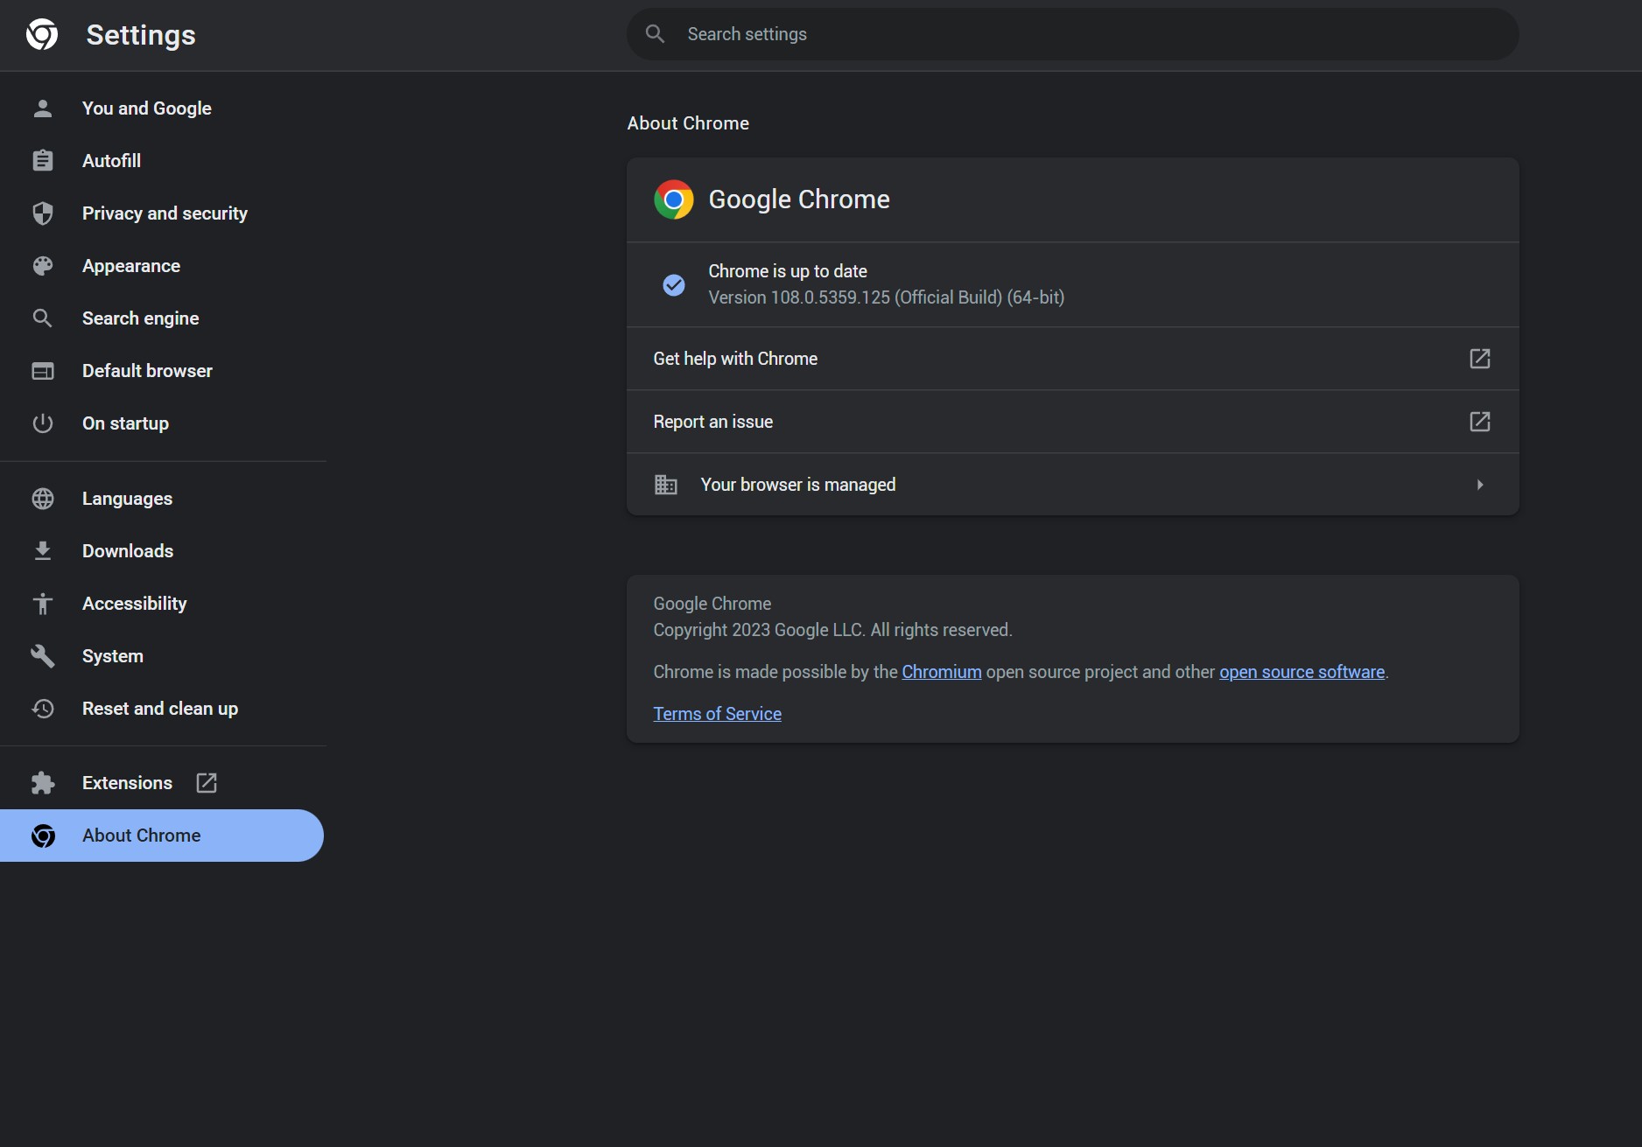The width and height of the screenshot is (1642, 1147).
Task: Click the person icon for You and Google
Action: click(x=42, y=108)
